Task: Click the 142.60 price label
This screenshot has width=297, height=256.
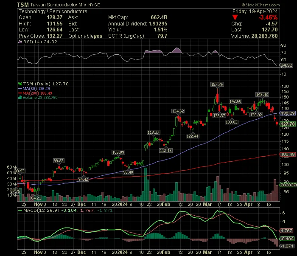Action: 235,101
